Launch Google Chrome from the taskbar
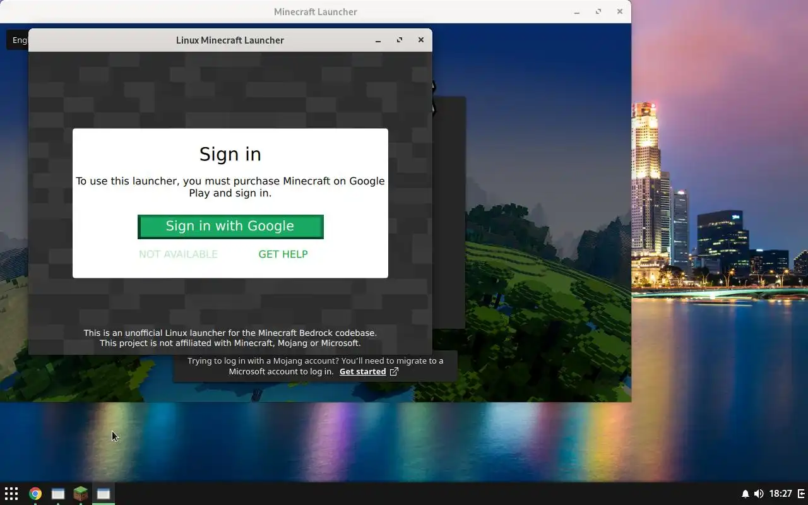 coord(35,494)
